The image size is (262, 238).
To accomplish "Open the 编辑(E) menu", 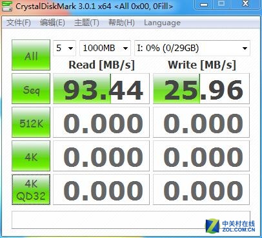I will (x=52, y=23).
